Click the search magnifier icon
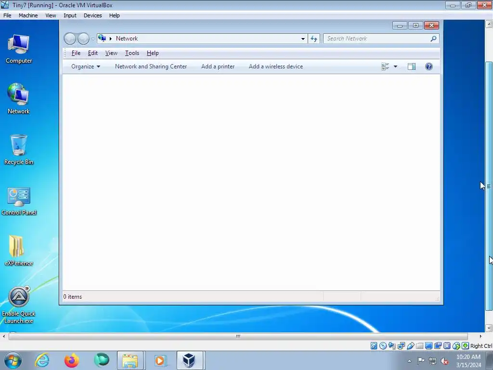493x370 pixels. pyautogui.click(x=434, y=39)
